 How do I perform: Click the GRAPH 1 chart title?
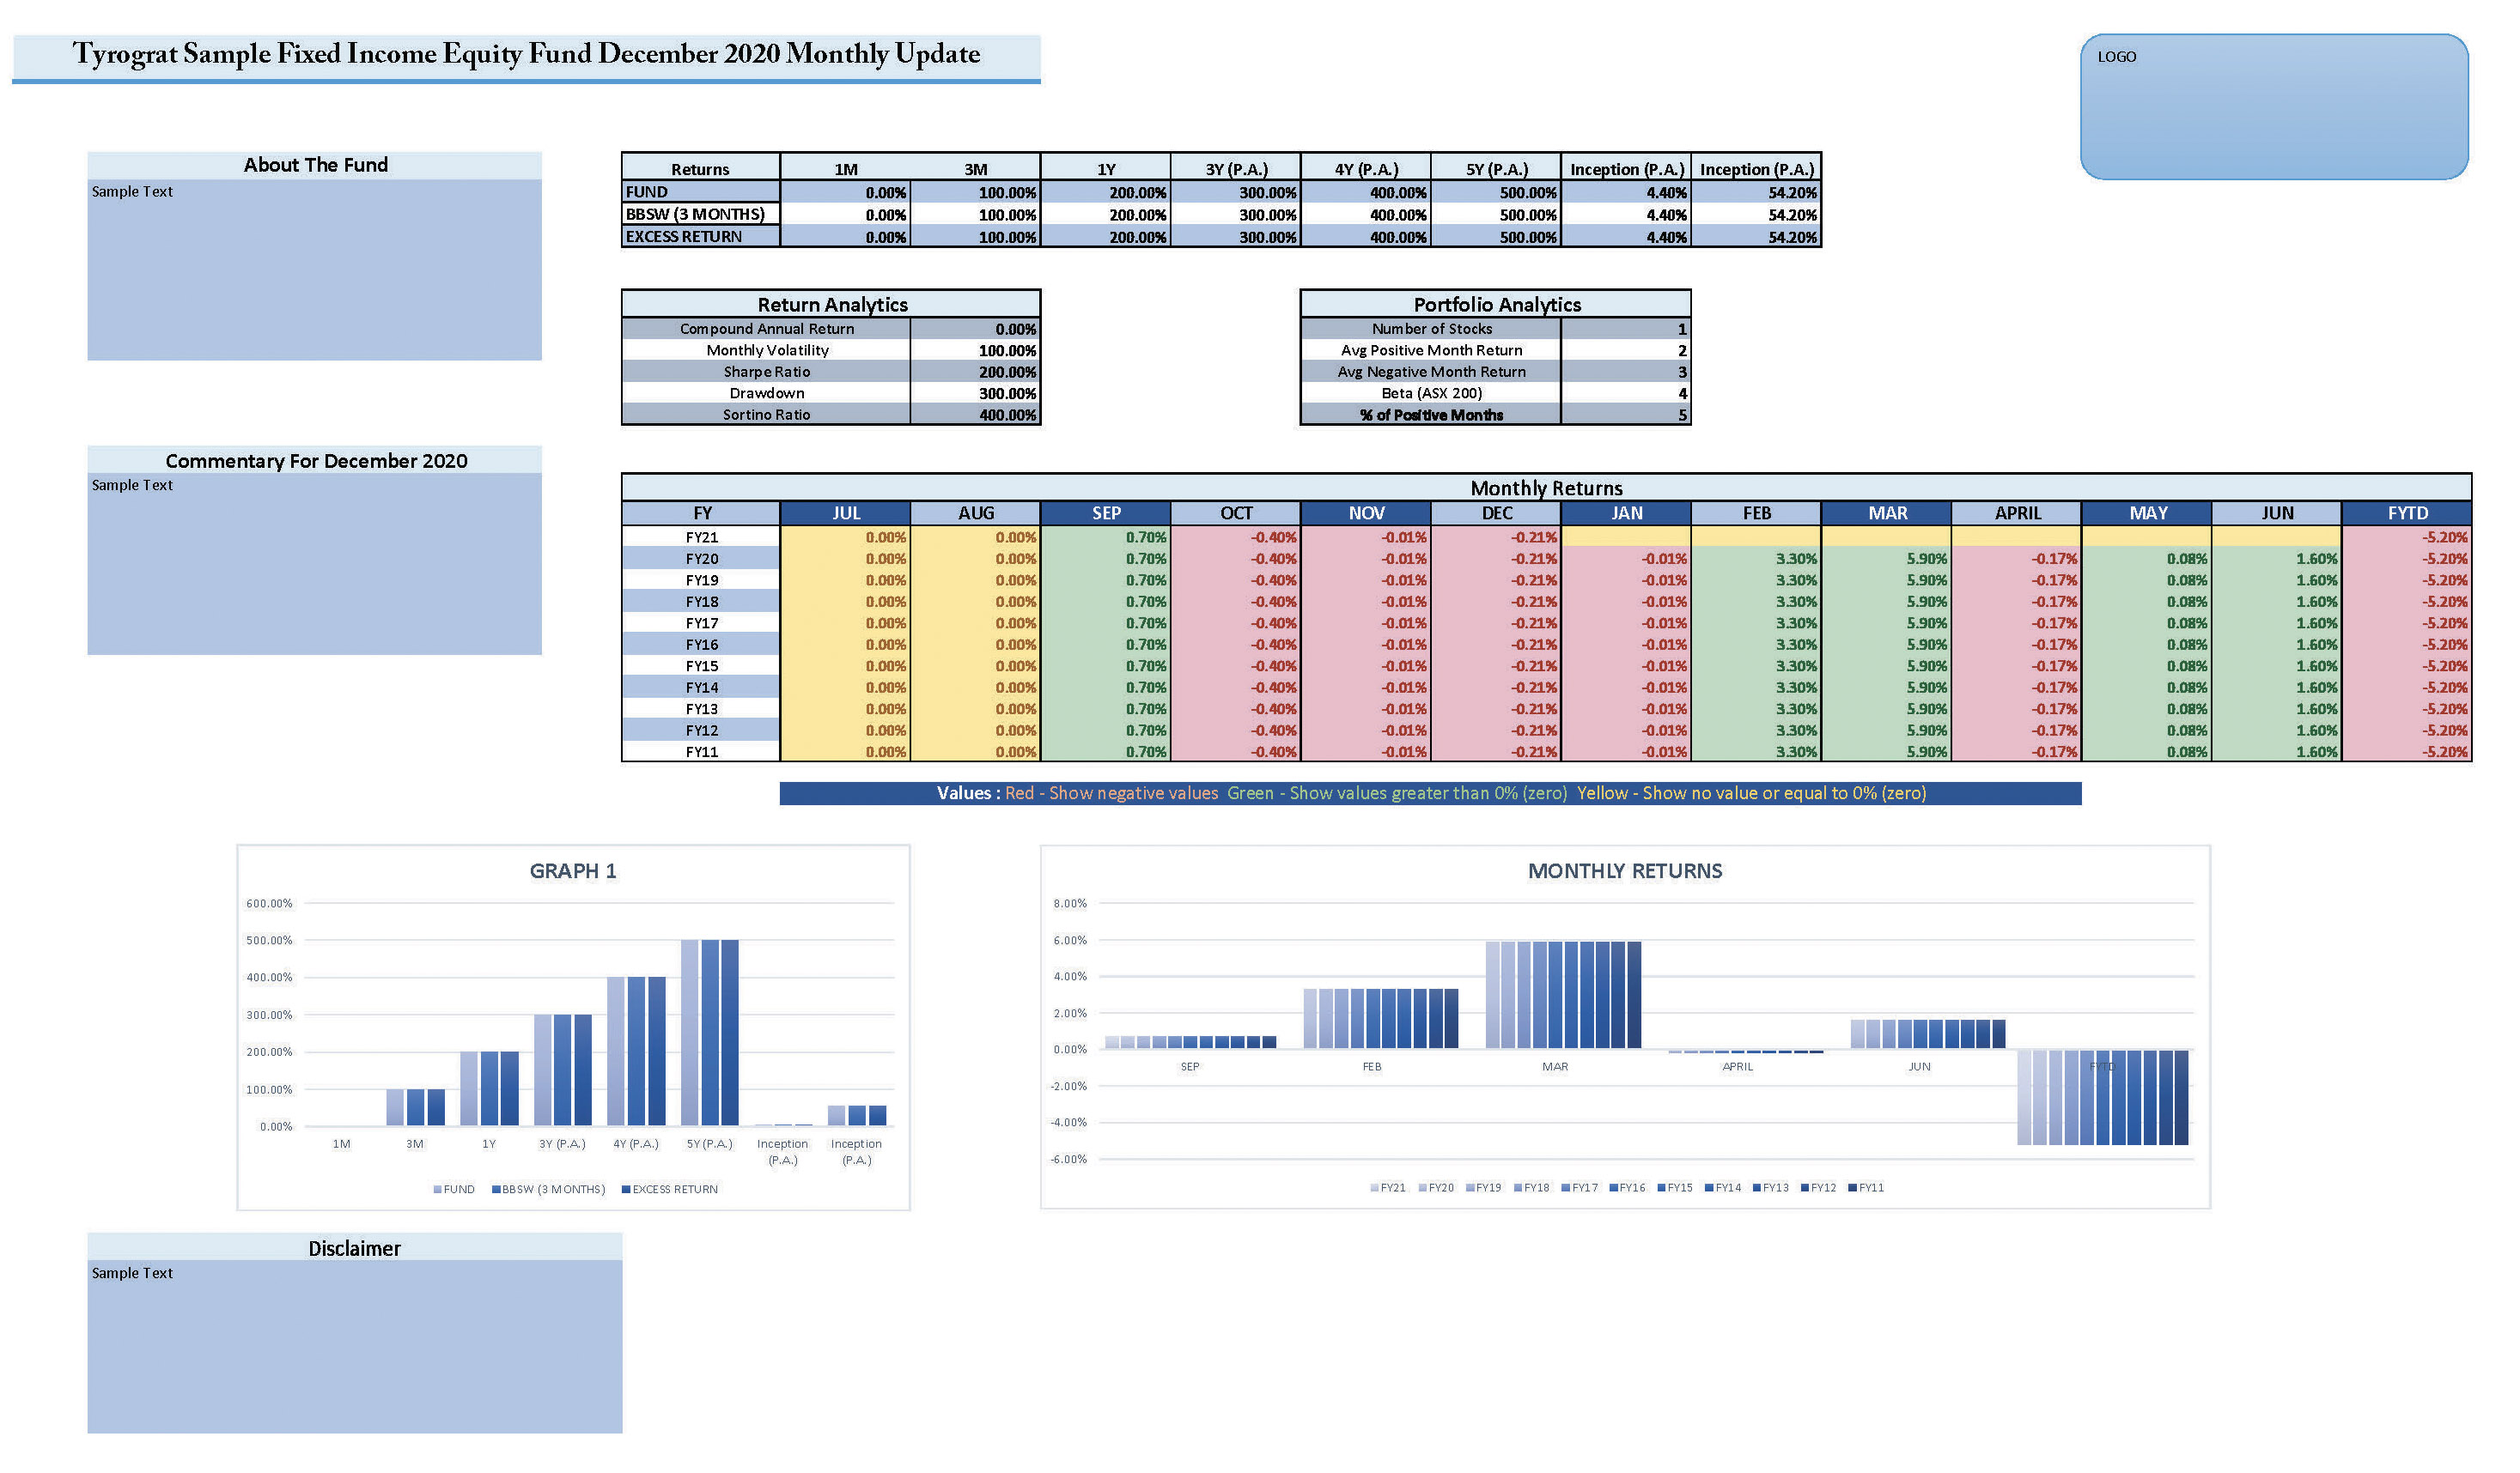[x=573, y=871]
